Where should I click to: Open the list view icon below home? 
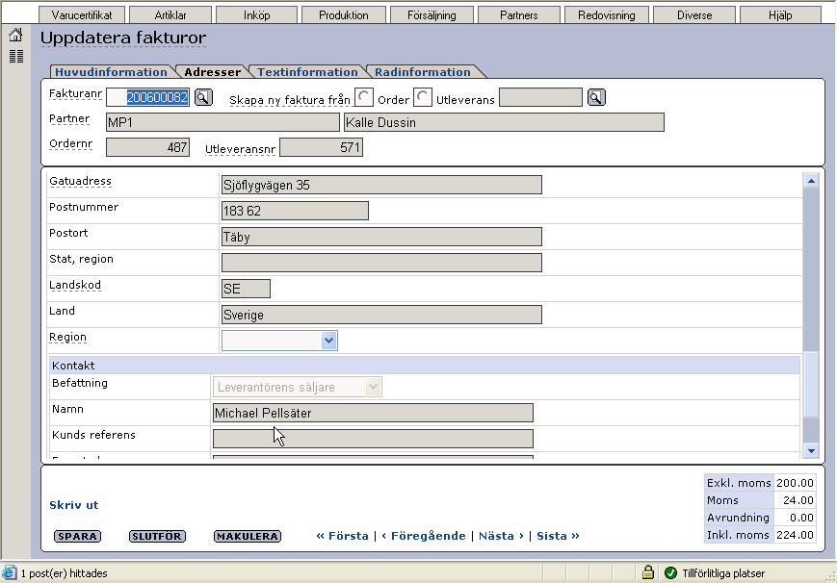(x=16, y=56)
